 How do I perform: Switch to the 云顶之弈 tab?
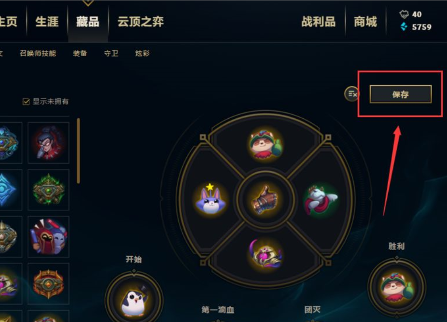[140, 22]
